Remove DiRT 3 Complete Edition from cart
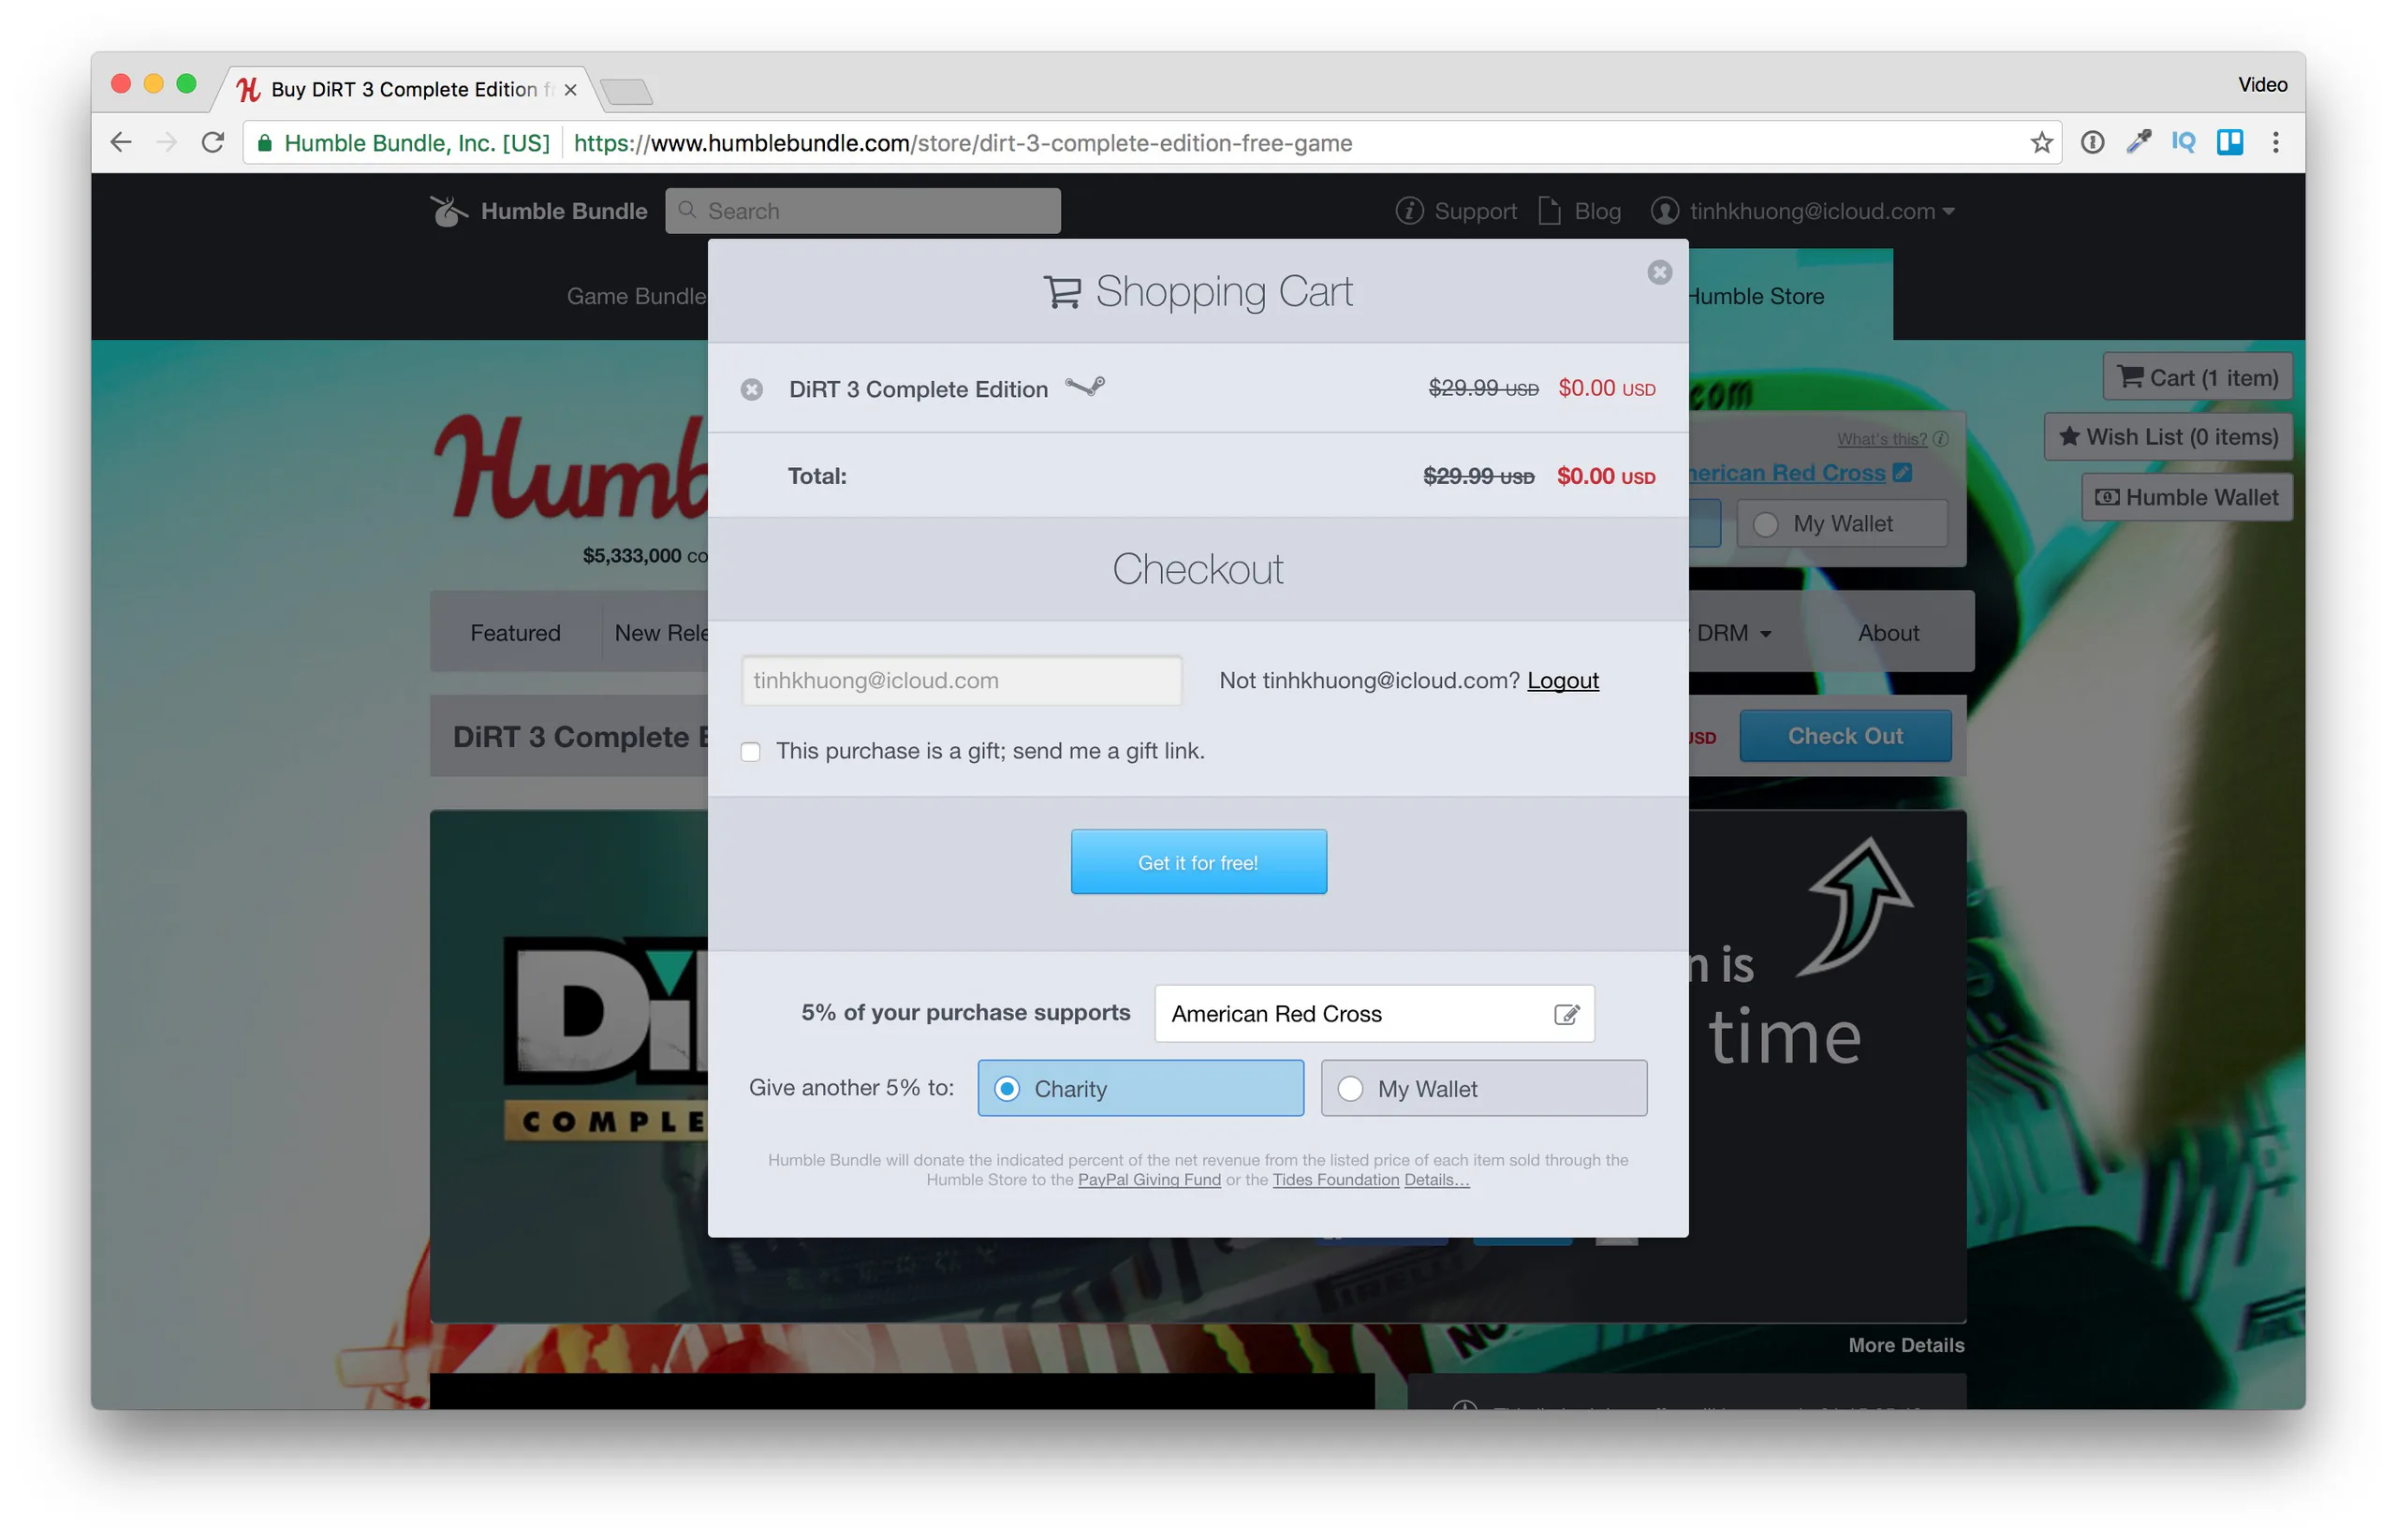Viewport: 2397px width, 1540px height. tap(752, 389)
